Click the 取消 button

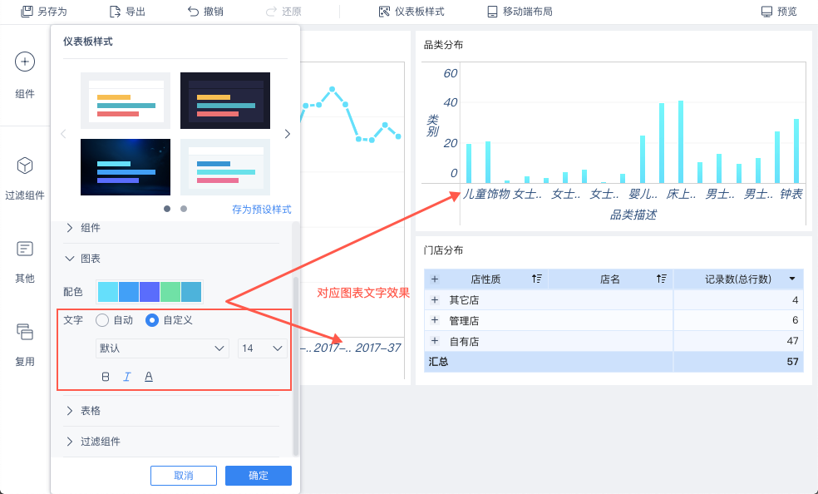click(184, 476)
